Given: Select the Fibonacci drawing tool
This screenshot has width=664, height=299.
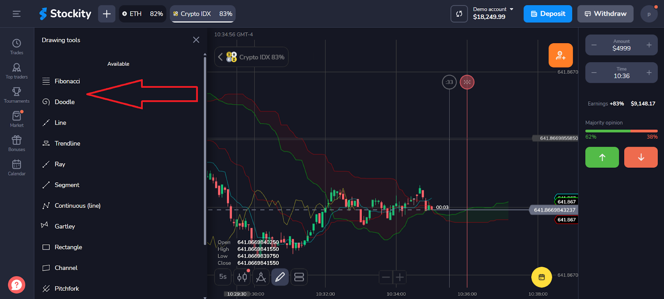Looking at the screenshot, I should pyautogui.click(x=67, y=81).
